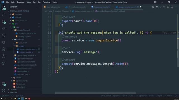The image size is (179, 100).
Task: Open the Accounts icon in the activity bar
Action: pos(4,84)
